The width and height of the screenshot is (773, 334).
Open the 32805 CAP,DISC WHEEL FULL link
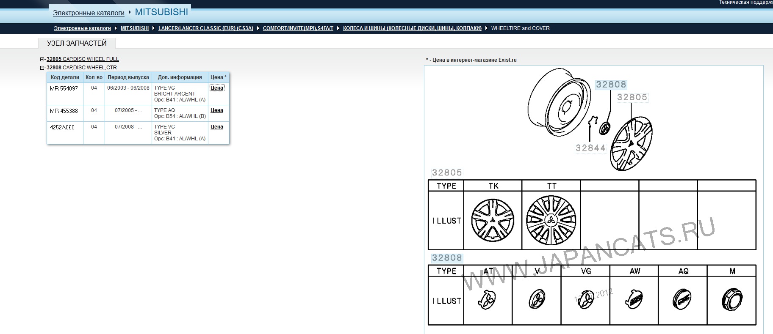[83, 59]
